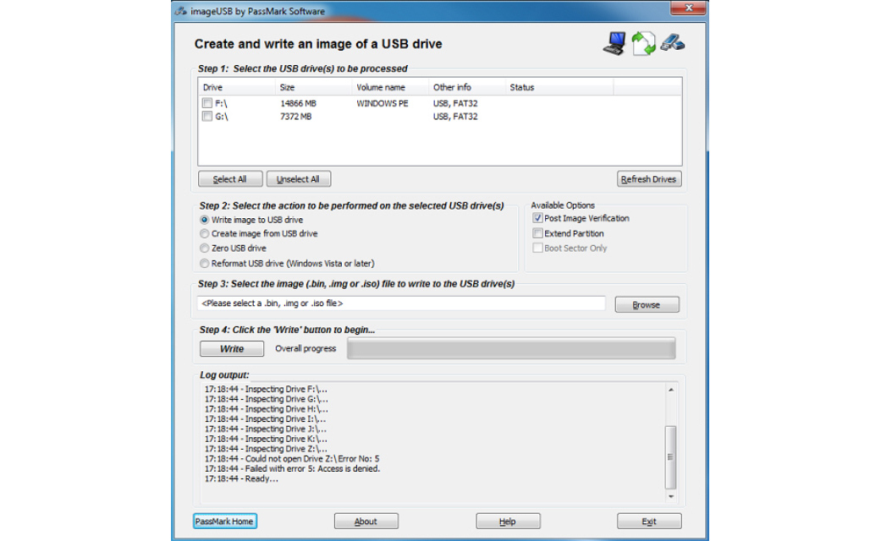881x541 pixels.
Task: Click the Overall progress bar
Action: click(x=511, y=348)
